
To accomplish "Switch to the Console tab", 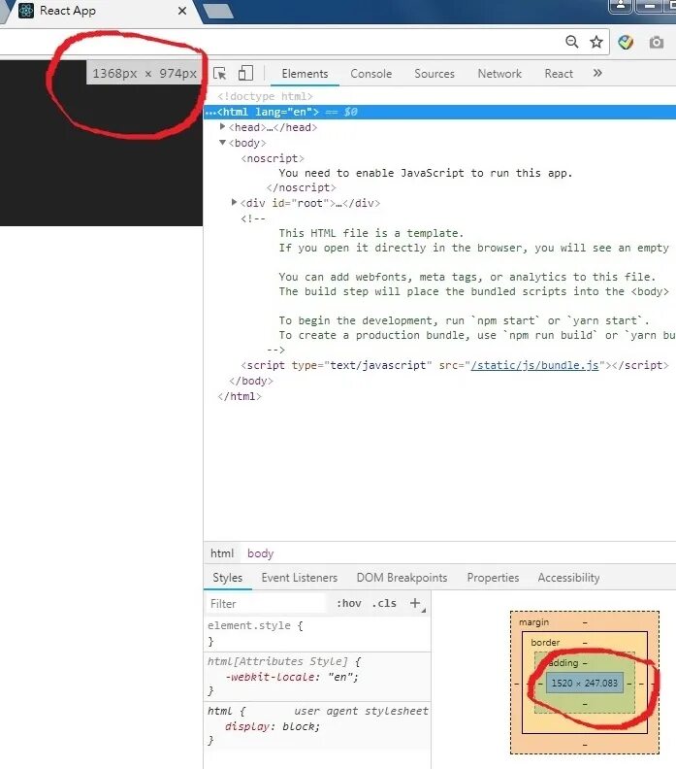I will 370,74.
